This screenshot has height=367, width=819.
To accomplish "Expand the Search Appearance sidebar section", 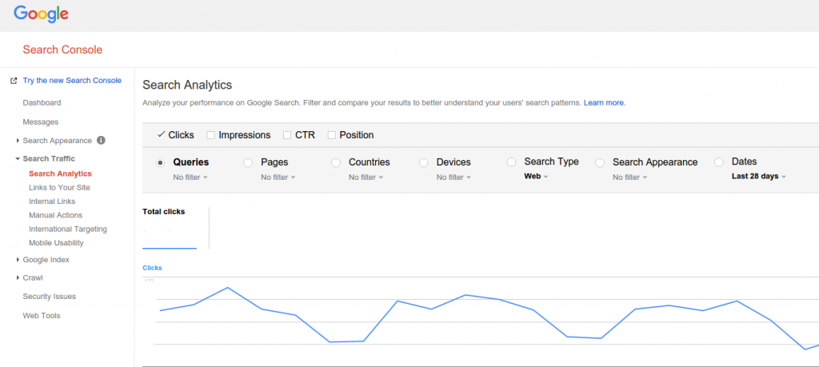I will tap(18, 141).
